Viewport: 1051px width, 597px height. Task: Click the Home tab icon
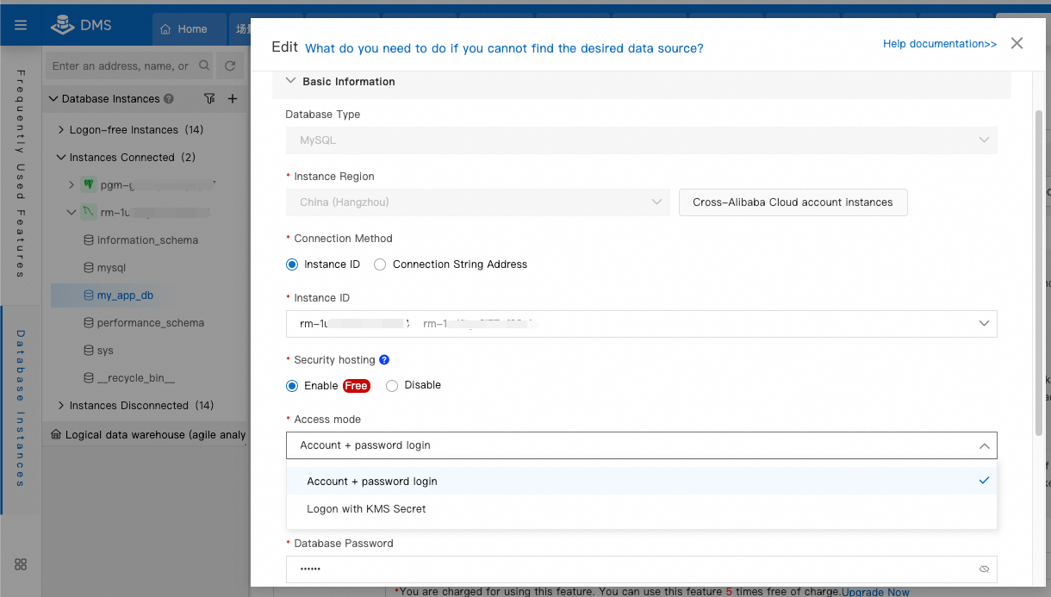[165, 29]
